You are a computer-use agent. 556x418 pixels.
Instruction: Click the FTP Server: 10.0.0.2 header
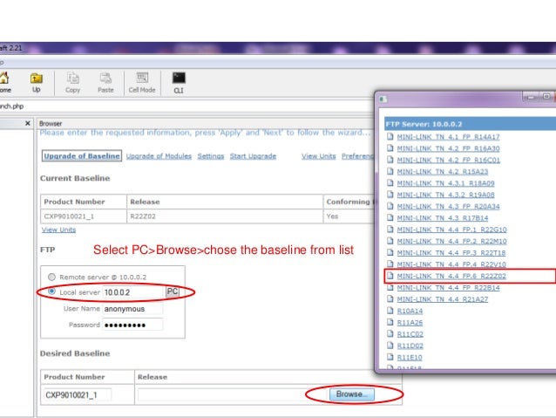click(471, 124)
